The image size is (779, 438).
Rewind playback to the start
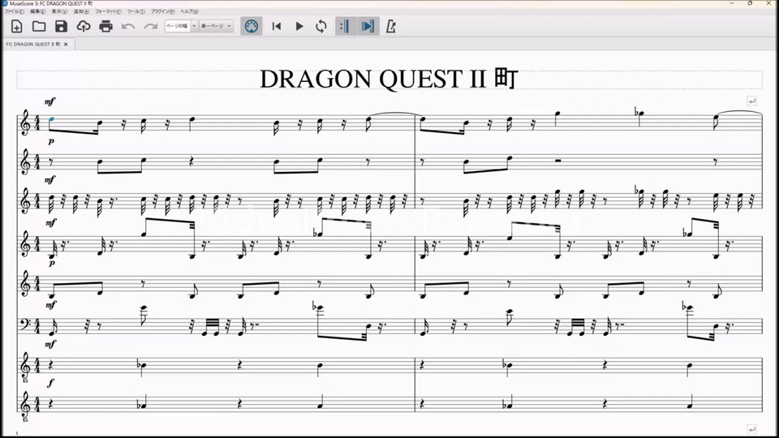(277, 26)
